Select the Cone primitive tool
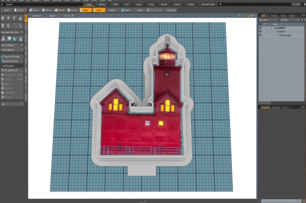The width and height of the screenshot is (306, 203). coord(20,18)
